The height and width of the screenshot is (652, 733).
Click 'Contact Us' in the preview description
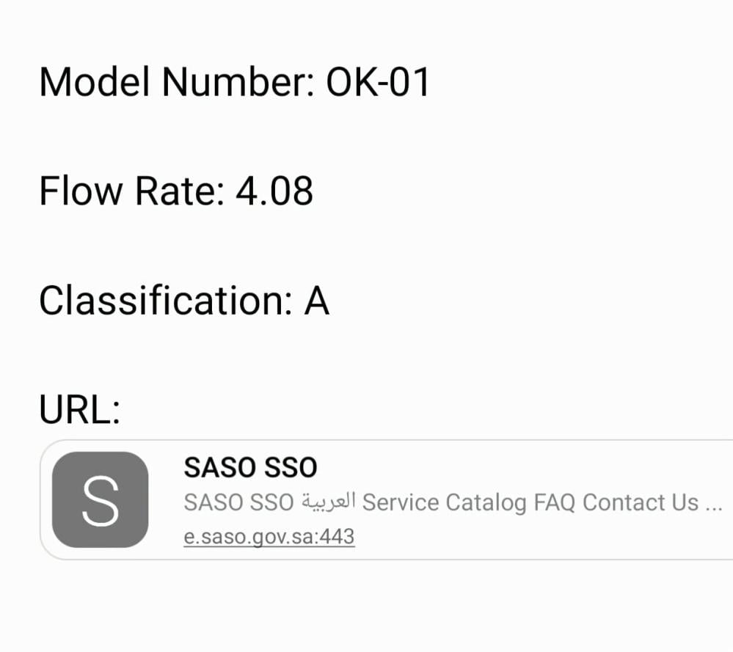coord(641,502)
